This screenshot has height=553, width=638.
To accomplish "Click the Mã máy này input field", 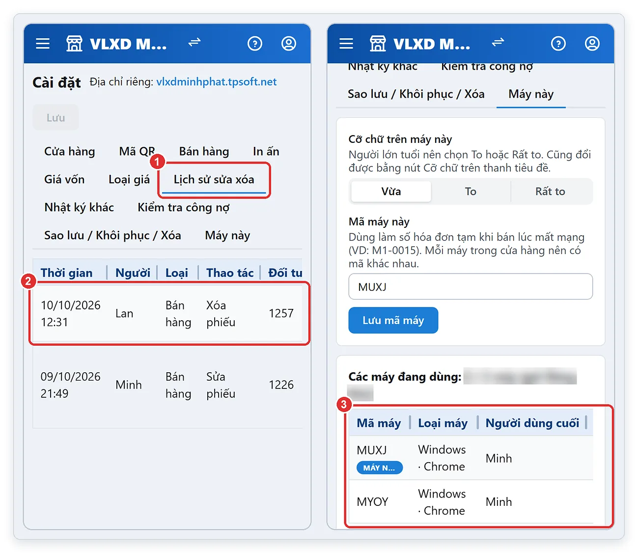I will (x=471, y=286).
